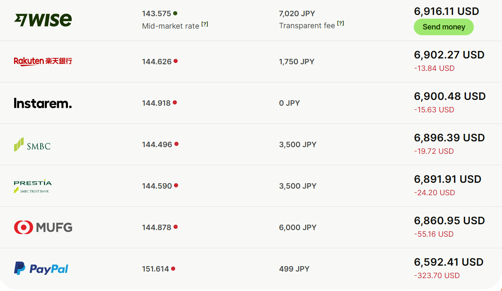Click the Mid-market rate label

pyautogui.click(x=171, y=26)
